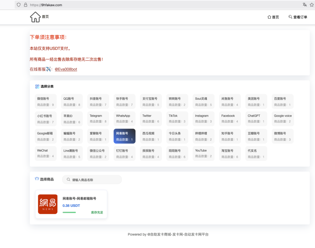Open the Facebook category
Viewport: 315px width, 248px height.
pyautogui.click(x=230, y=119)
